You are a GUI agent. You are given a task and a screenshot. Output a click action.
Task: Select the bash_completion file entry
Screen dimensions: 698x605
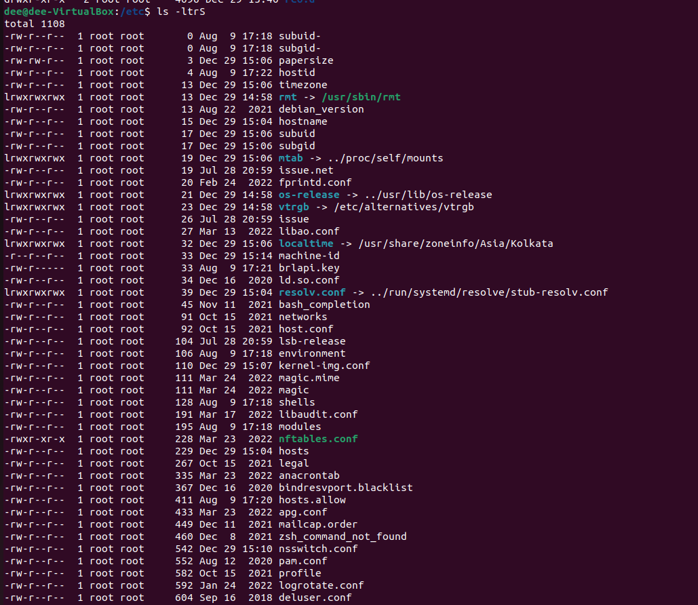point(324,304)
